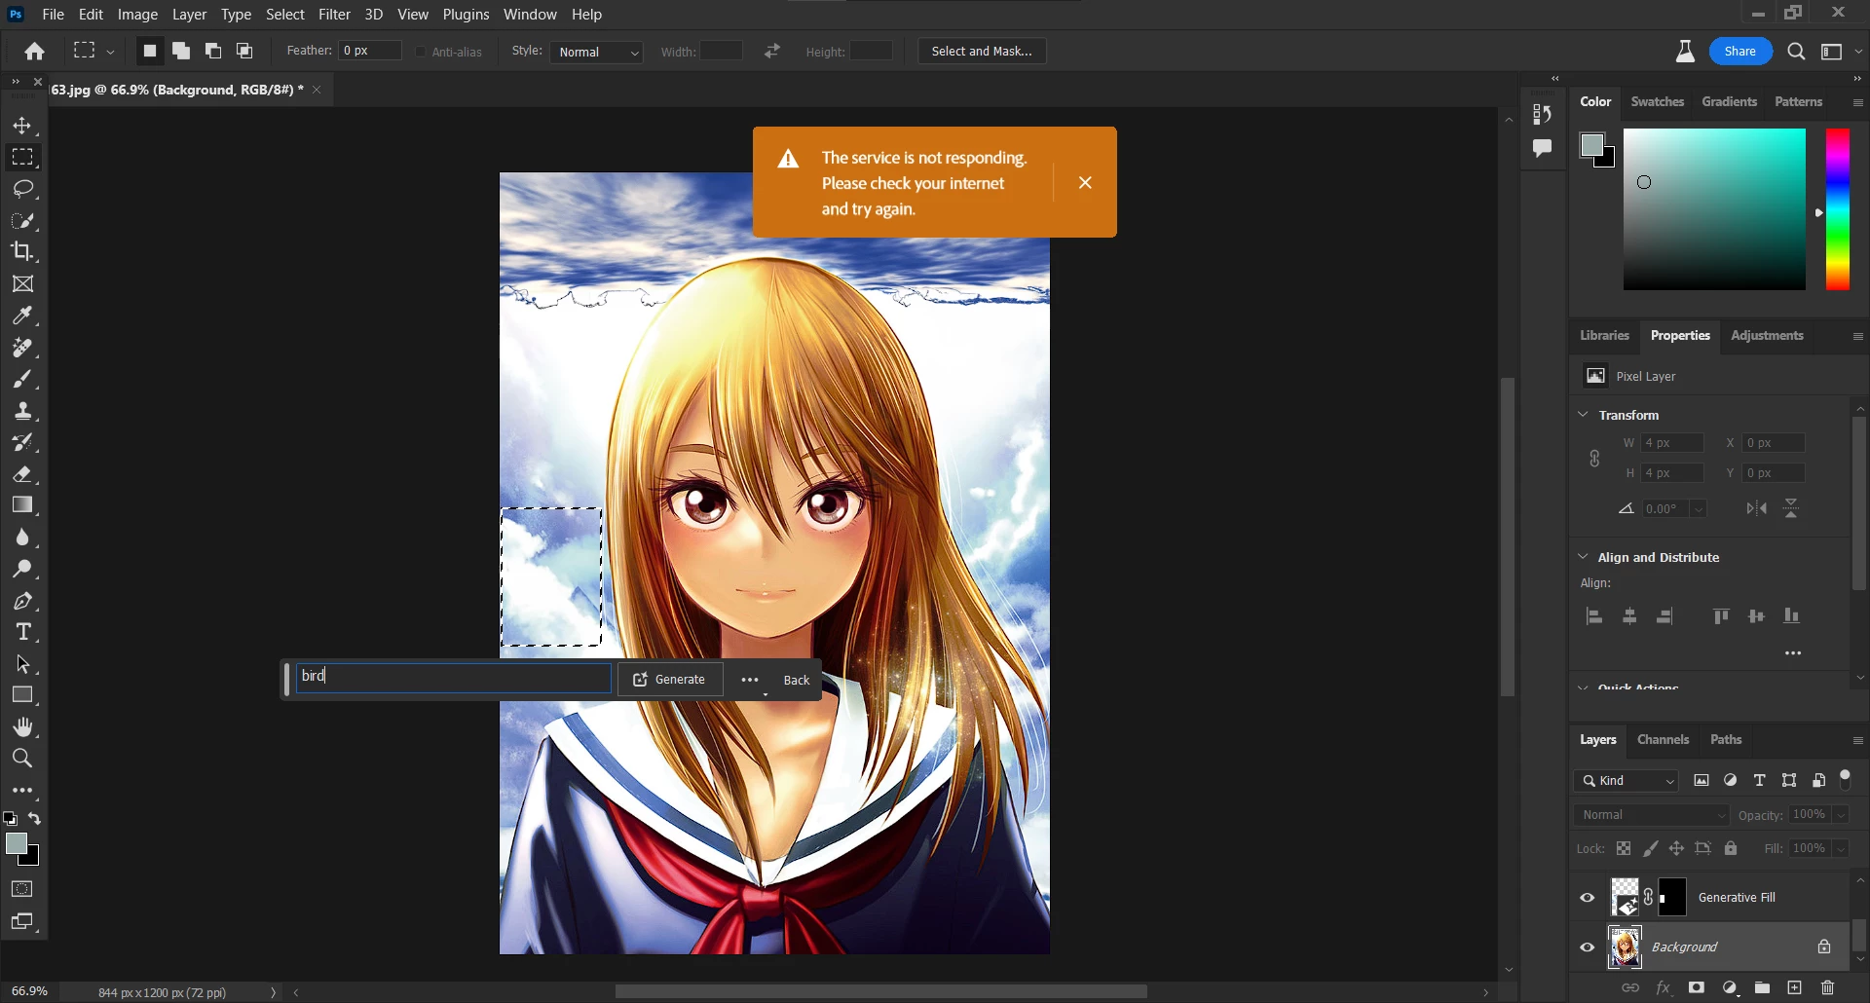This screenshot has width=1870, height=1003.
Task: Select the Spot Healing Brush tool
Action: 22,348
